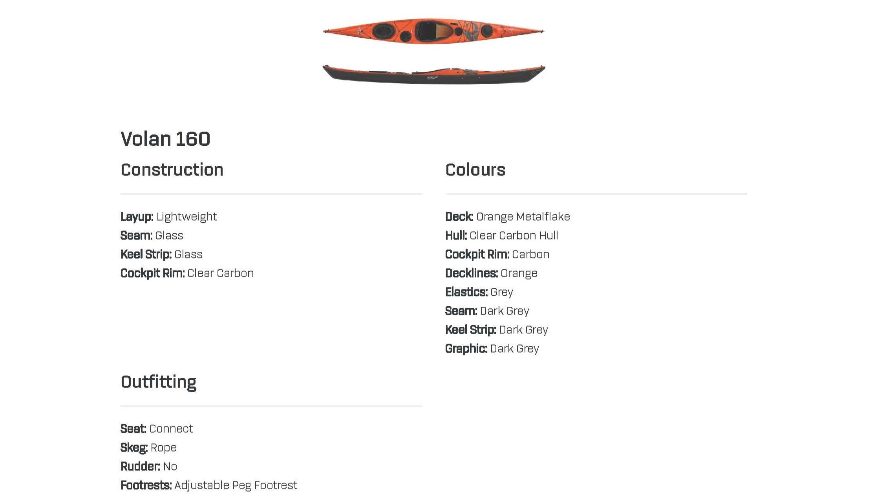874x496 pixels.
Task: Click the Rudder: No line
Action: pyautogui.click(x=148, y=467)
